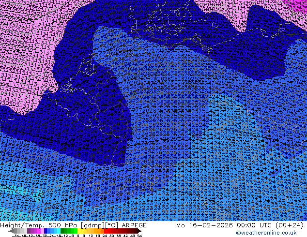Image resolution: width=307 pixels, height=237 pixels.
Task: Click the 54 label on the color scale
Action: point(139,236)
